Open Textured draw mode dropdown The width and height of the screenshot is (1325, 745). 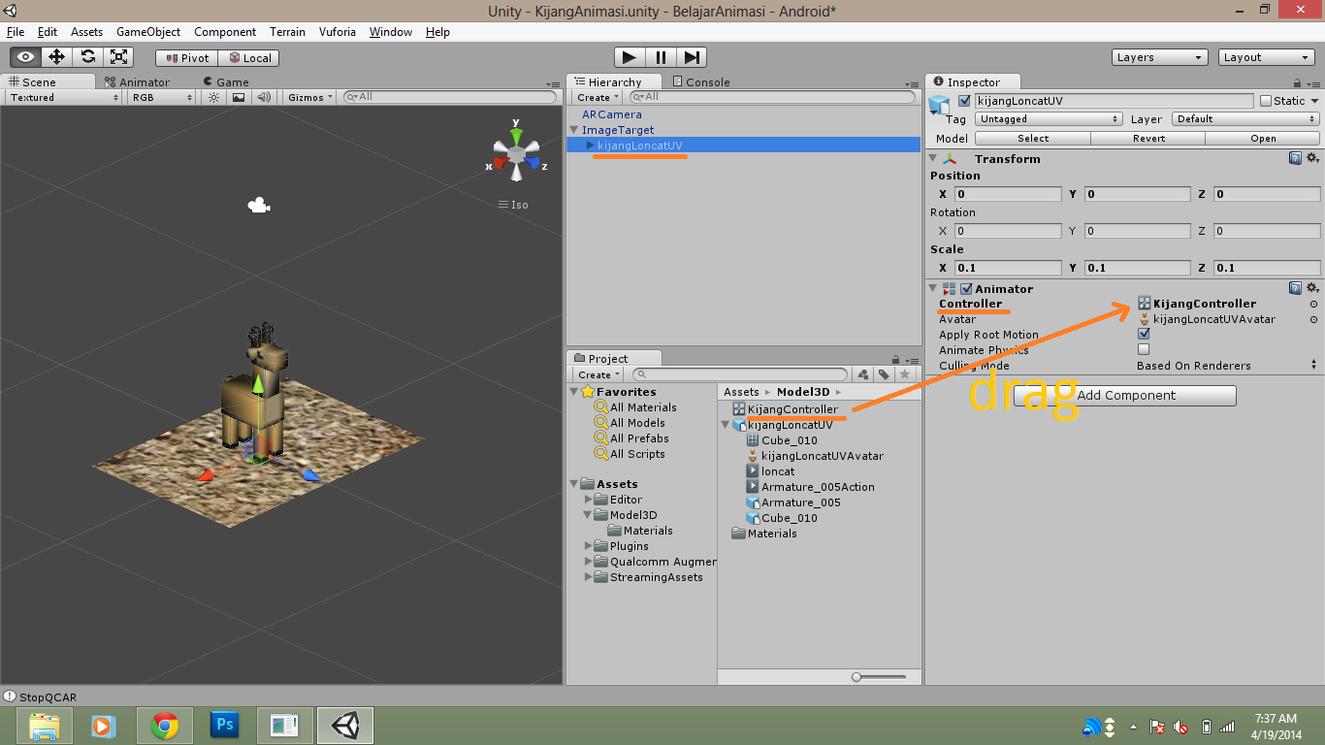[64, 97]
